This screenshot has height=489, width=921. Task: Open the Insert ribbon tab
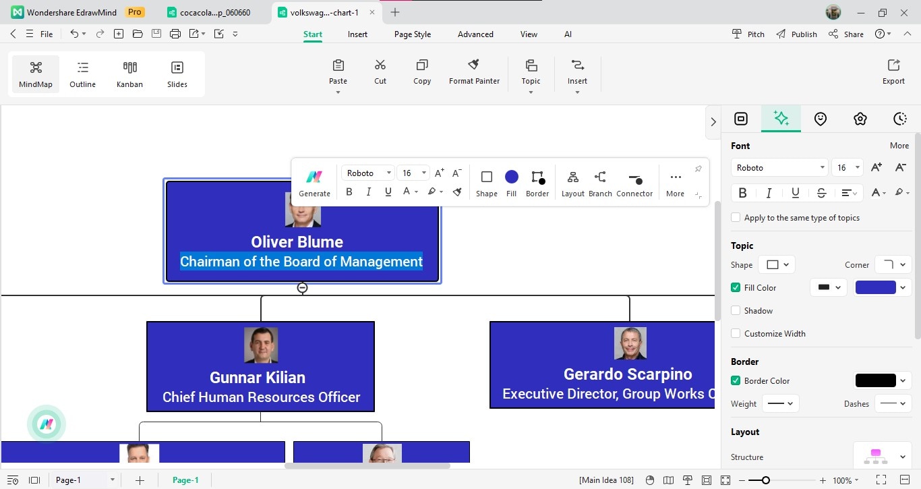point(357,34)
